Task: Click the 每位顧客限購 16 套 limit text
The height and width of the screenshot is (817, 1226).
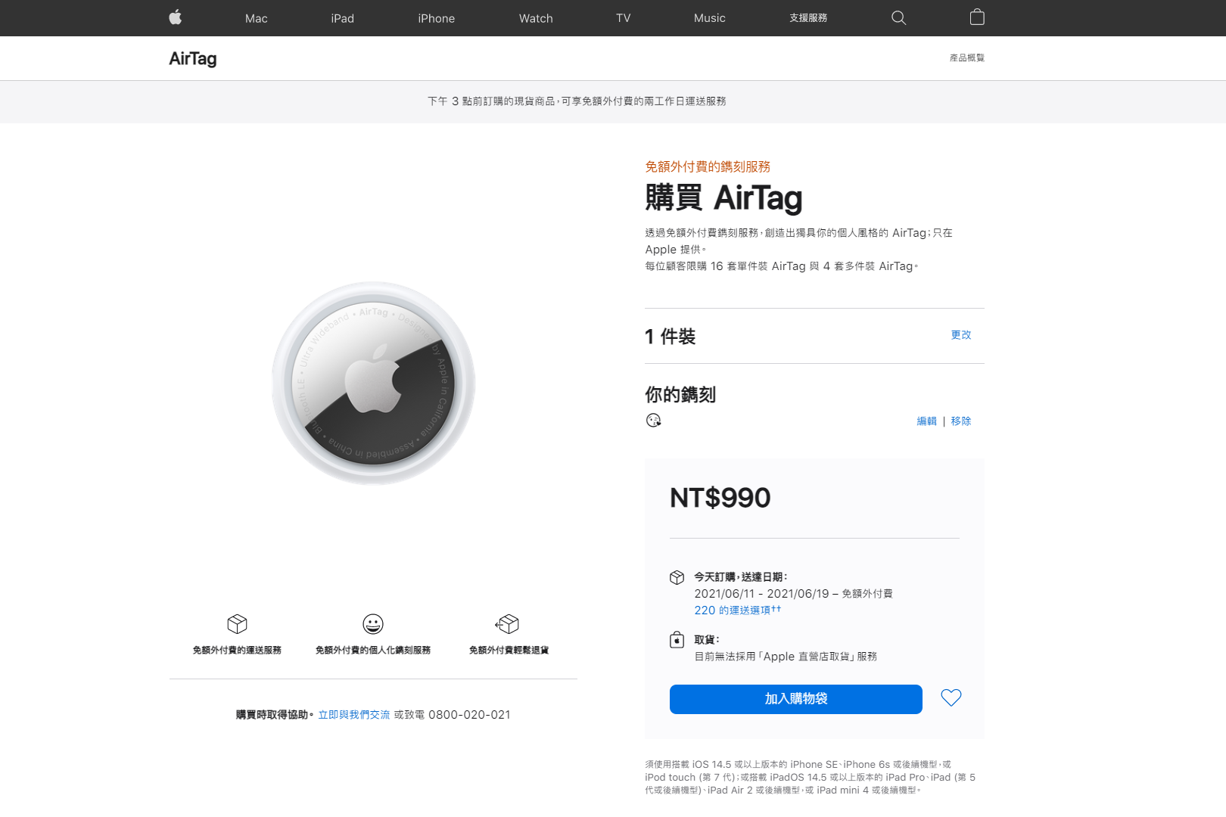Action: pyautogui.click(x=782, y=266)
